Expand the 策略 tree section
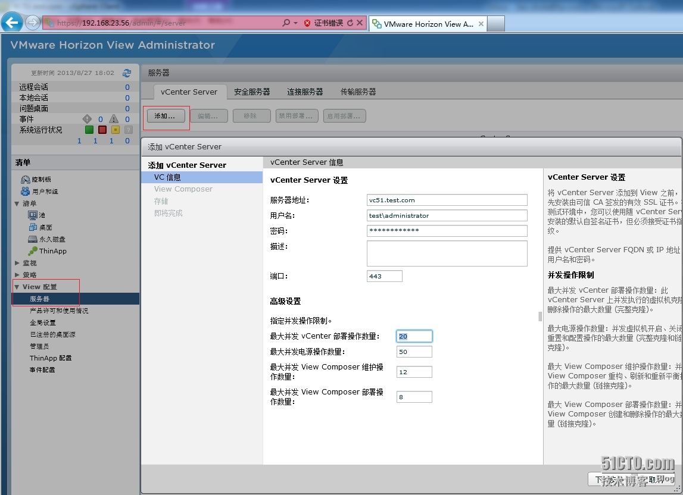683x495 pixels. coord(17,275)
